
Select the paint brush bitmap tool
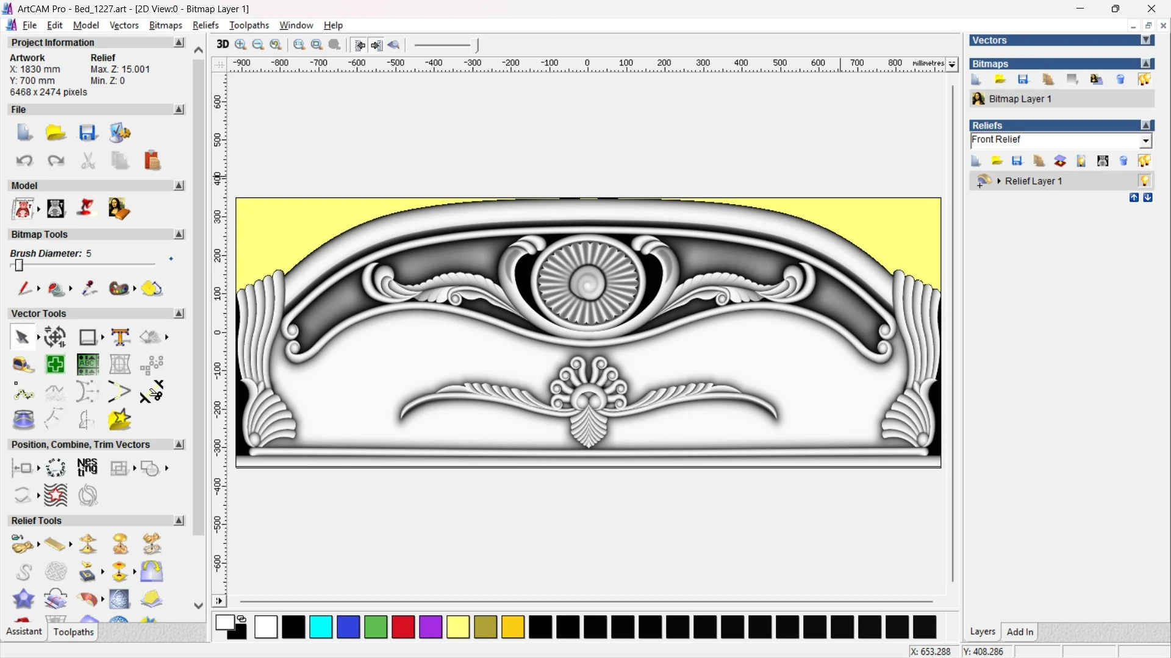click(24, 288)
